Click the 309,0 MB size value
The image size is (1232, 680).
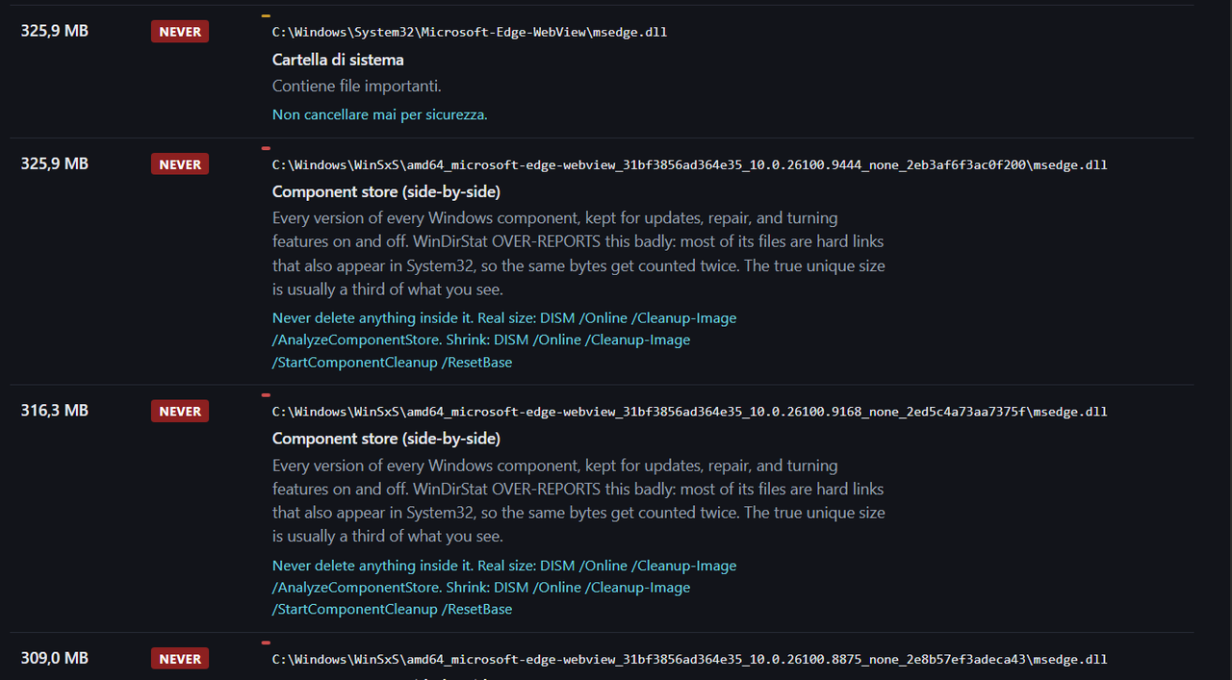pos(55,658)
